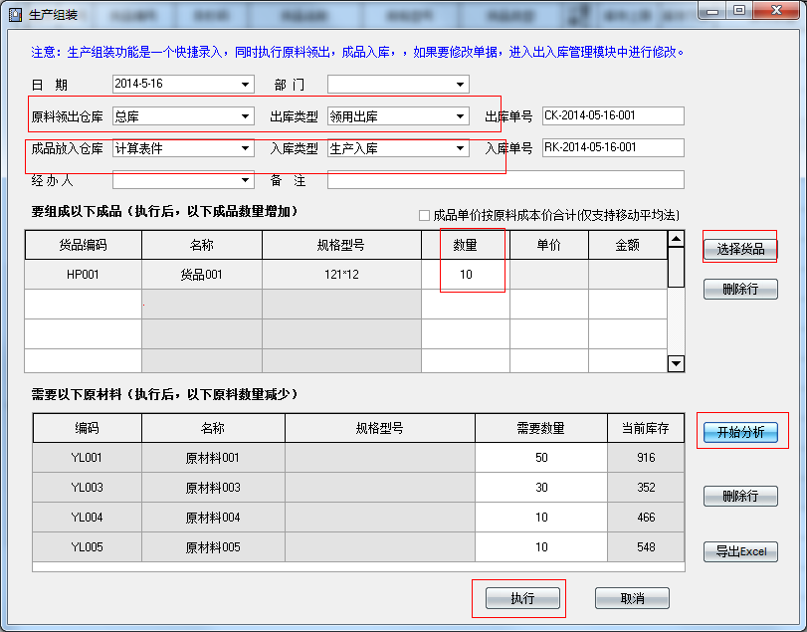This screenshot has width=807, height=632.
Task: Expand the 入库类型 combo box
Action: click(x=460, y=148)
